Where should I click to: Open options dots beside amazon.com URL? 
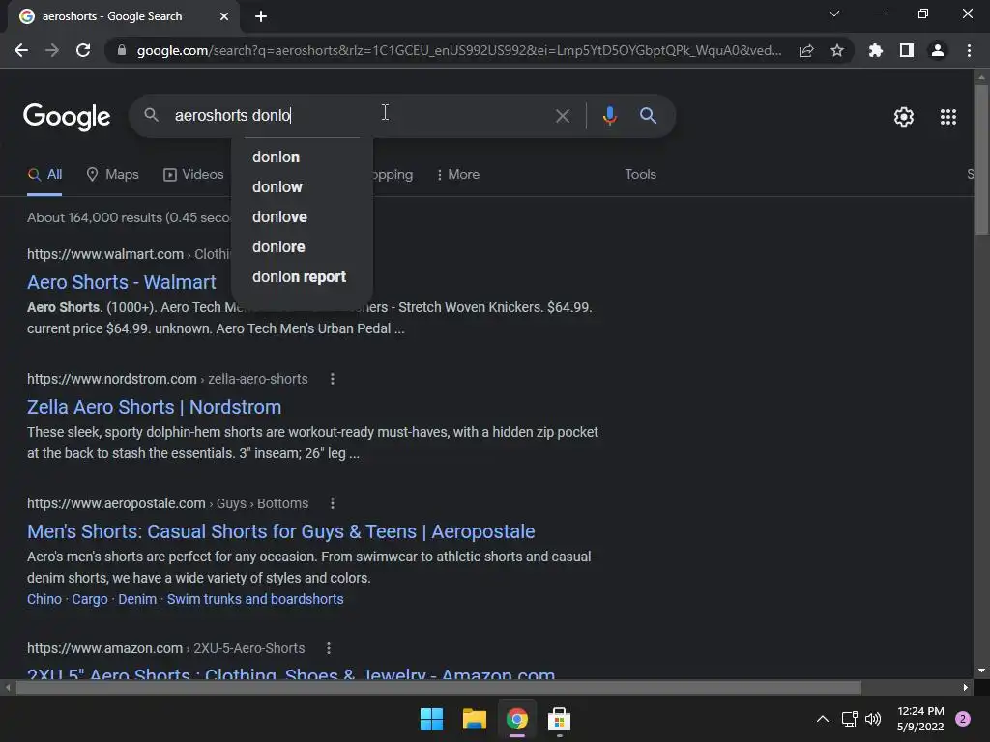point(329,648)
